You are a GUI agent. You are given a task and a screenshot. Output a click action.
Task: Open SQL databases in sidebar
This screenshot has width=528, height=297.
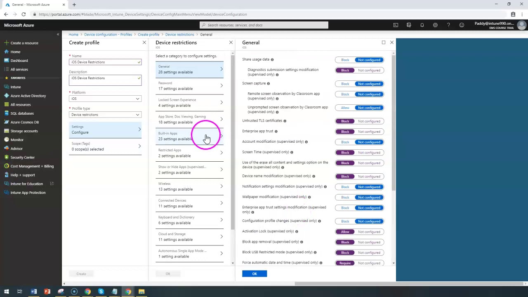click(x=22, y=113)
